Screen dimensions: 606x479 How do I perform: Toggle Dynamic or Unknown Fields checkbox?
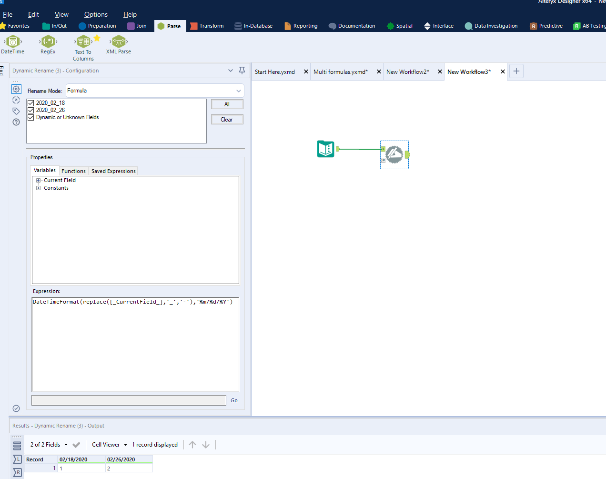[30, 117]
